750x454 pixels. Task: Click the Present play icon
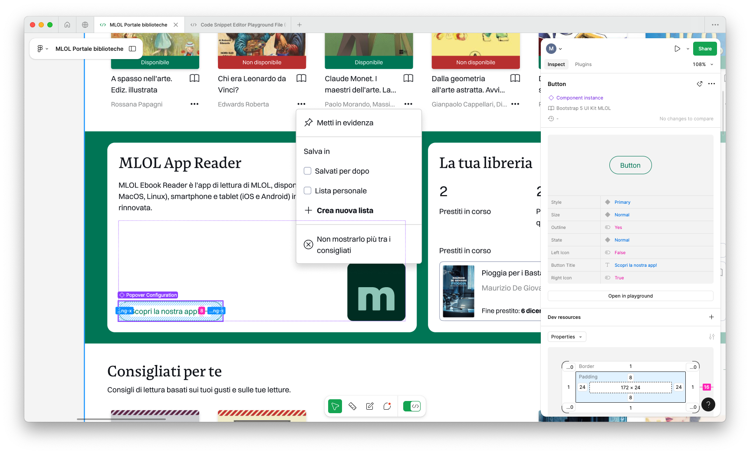(x=677, y=49)
